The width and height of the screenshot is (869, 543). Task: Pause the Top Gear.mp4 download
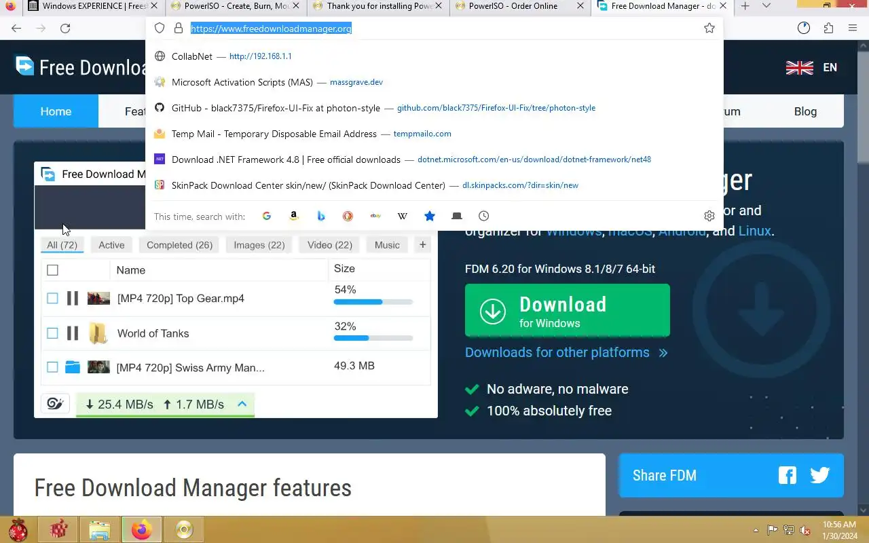(x=73, y=298)
